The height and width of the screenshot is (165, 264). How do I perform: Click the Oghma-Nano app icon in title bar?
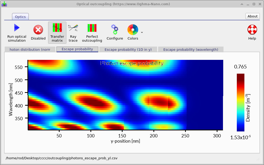[4, 4]
